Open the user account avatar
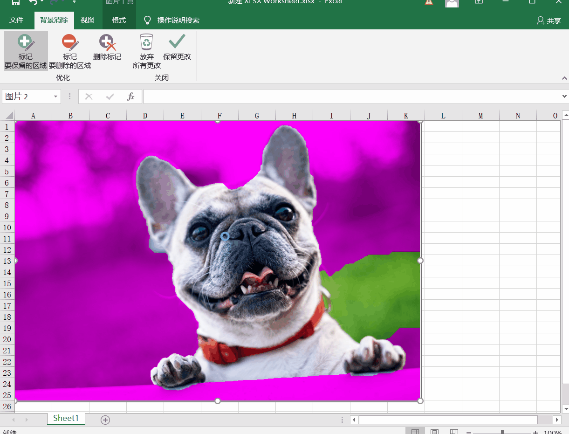This screenshot has height=434, width=569. pos(452,3)
